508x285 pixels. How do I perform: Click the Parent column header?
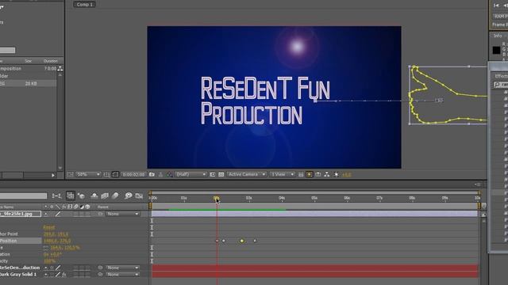pos(103,207)
